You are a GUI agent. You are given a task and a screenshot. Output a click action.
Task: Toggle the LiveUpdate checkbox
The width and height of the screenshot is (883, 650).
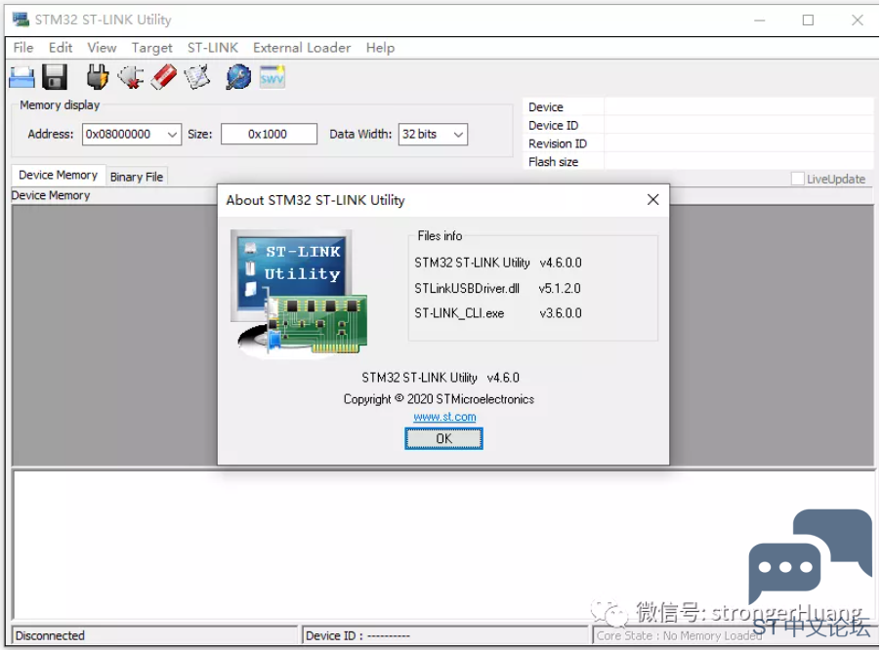pyautogui.click(x=797, y=179)
